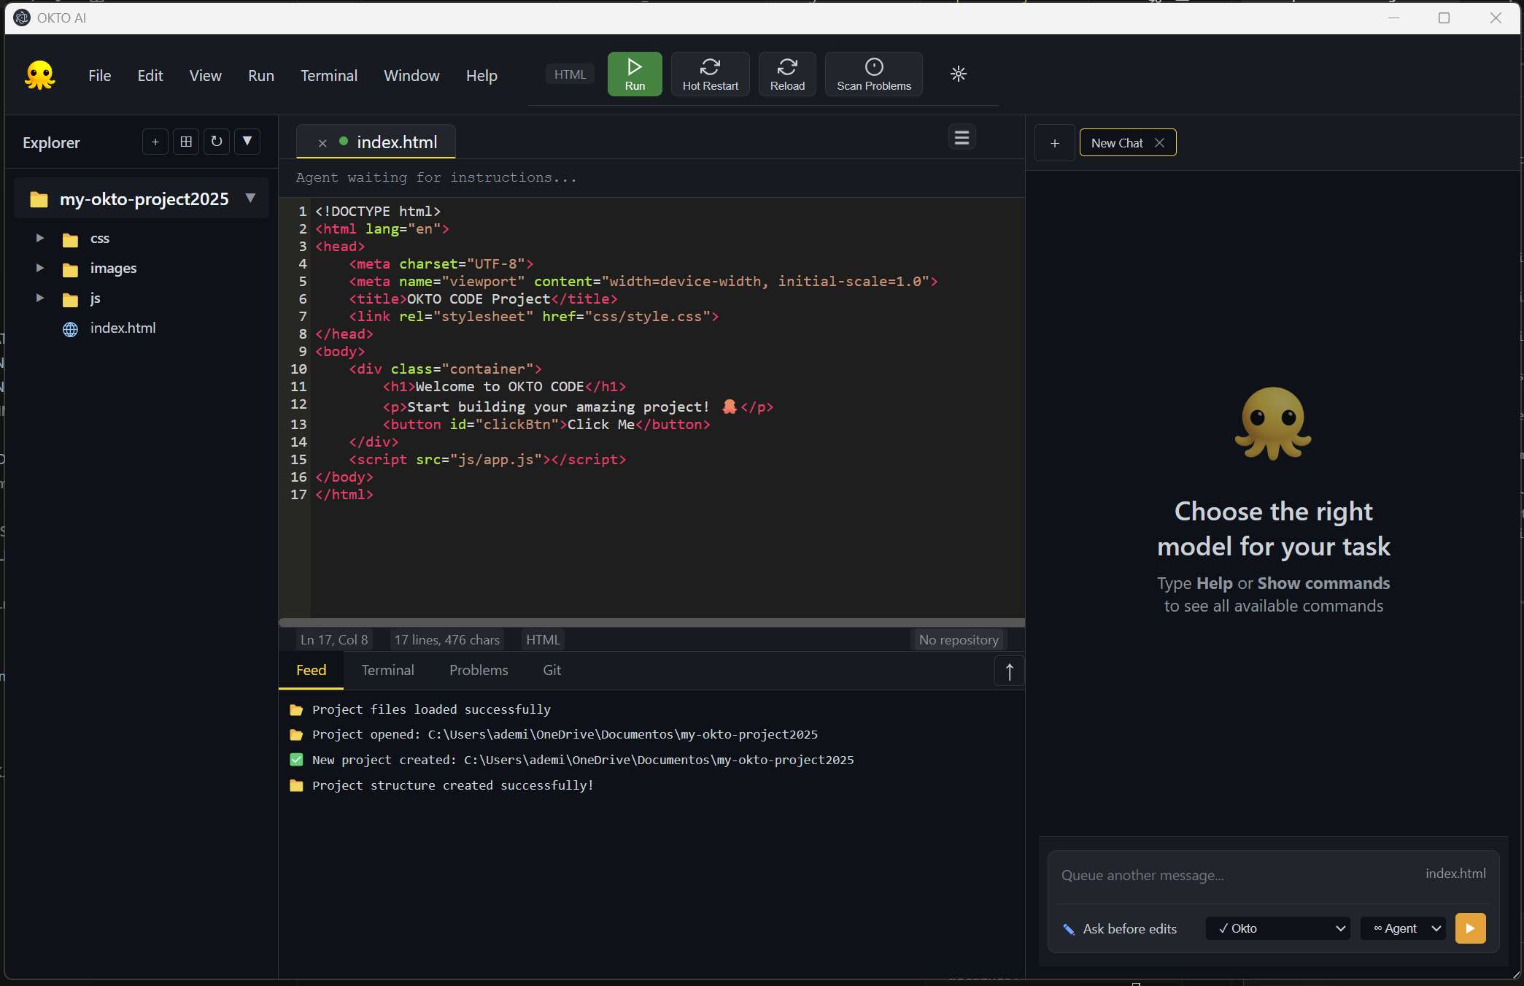Image resolution: width=1524 pixels, height=986 pixels.
Task: Open the Okto model dropdown
Action: 1277,928
